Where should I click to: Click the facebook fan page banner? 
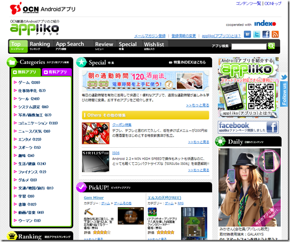point(248,127)
